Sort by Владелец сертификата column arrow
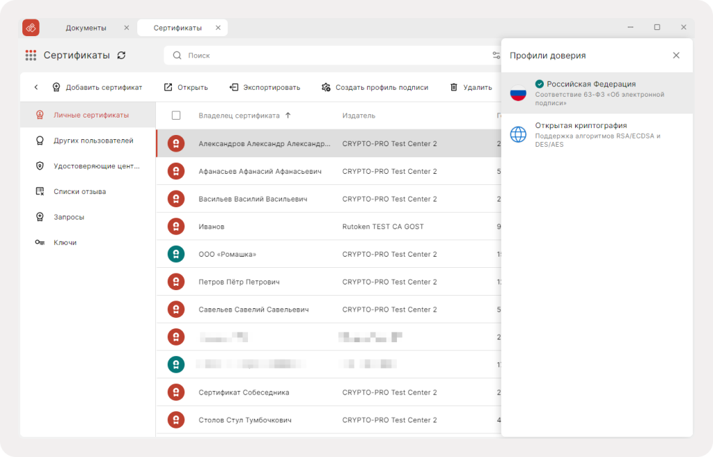713x457 pixels. [288, 115]
